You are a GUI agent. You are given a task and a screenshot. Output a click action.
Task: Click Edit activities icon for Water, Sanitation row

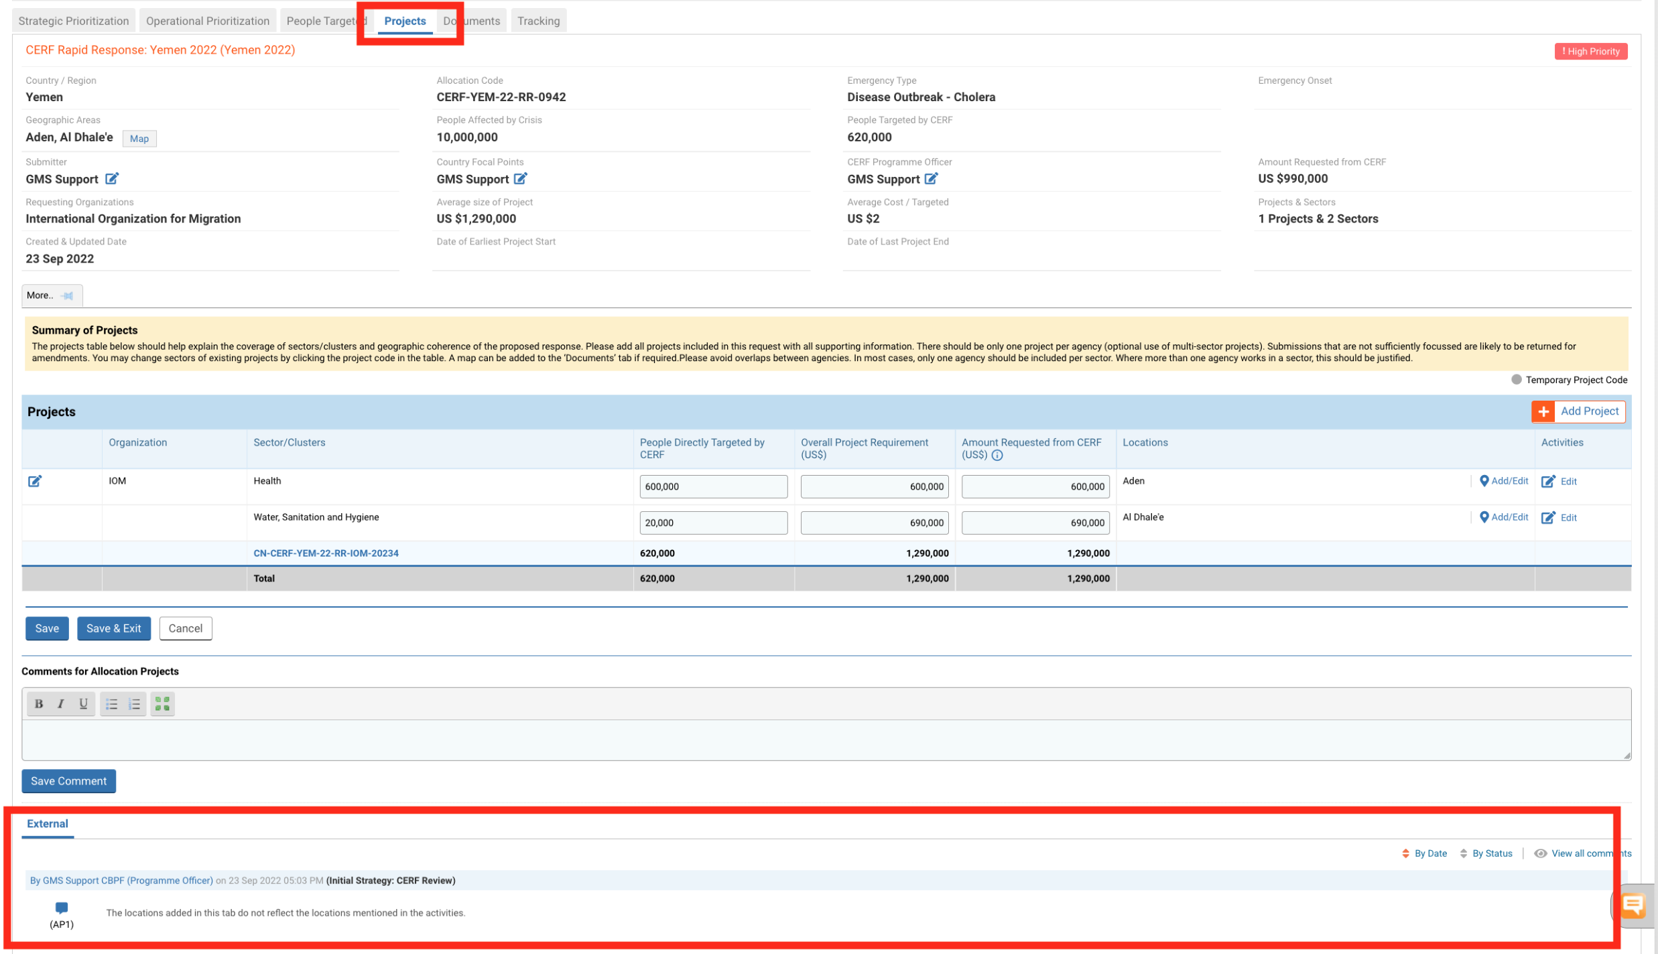tap(1548, 518)
